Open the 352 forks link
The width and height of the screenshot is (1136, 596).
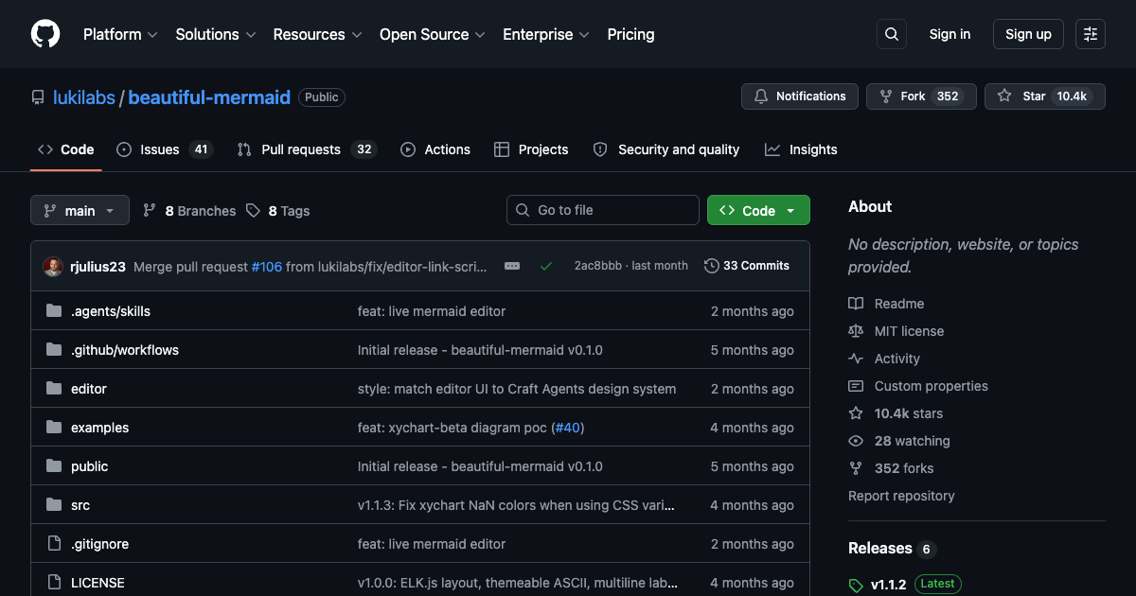point(891,468)
